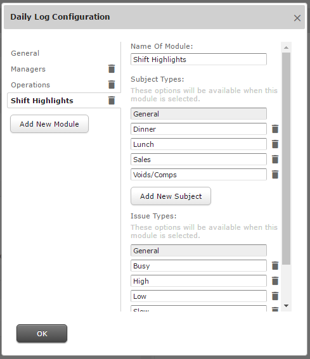Open the General module tab
Screen dimensions: 310x359
click(x=25, y=53)
